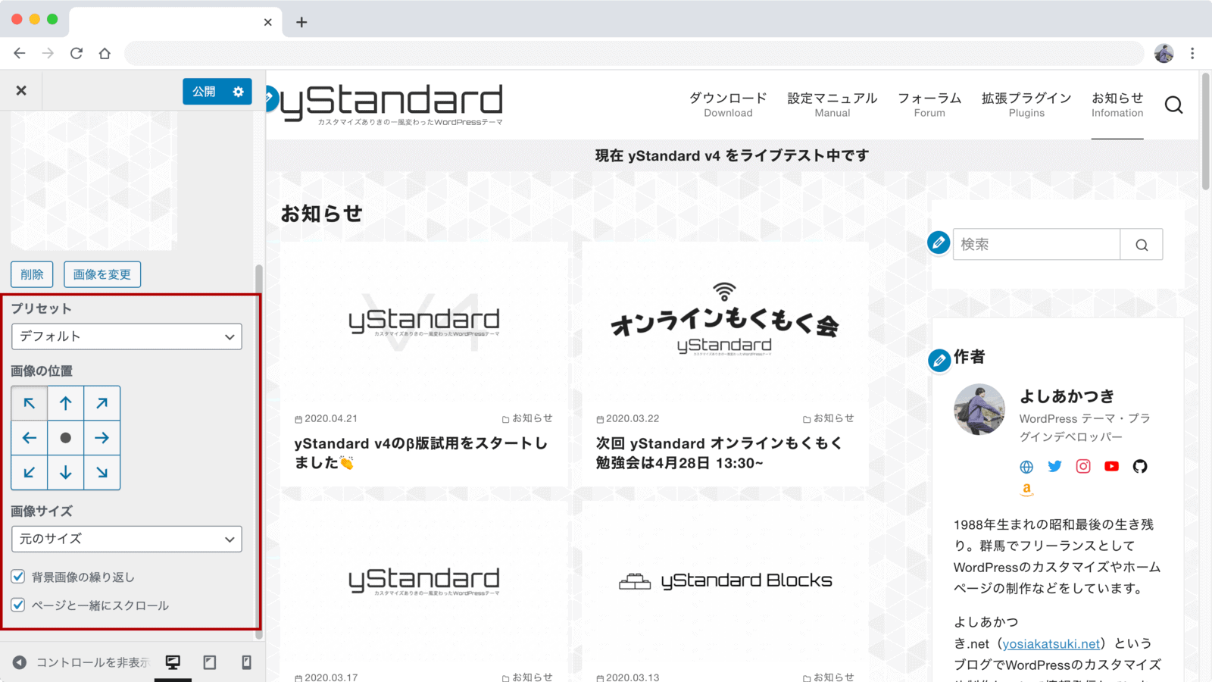The height and width of the screenshot is (682, 1212).
Task: Click the 画像を変更 change image button
Action: tap(102, 274)
